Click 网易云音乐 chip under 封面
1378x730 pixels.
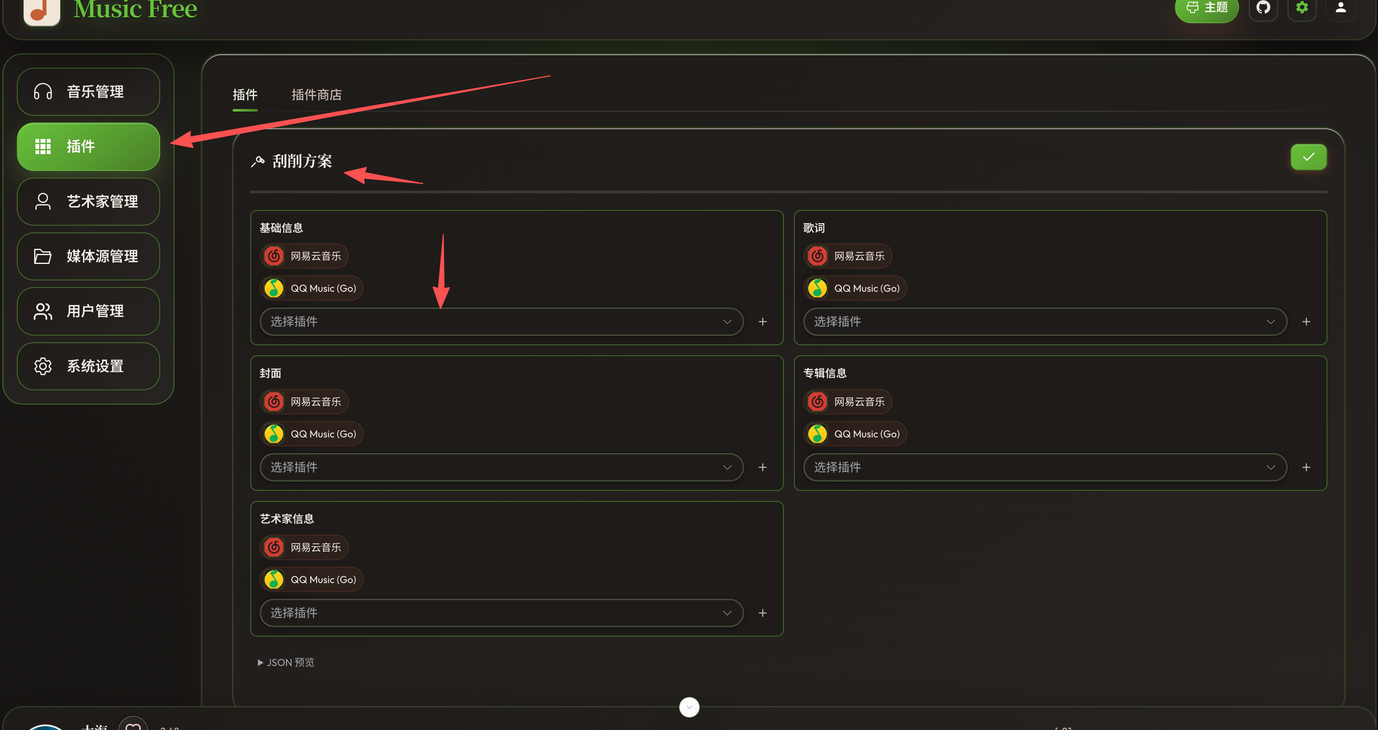pyautogui.click(x=304, y=401)
